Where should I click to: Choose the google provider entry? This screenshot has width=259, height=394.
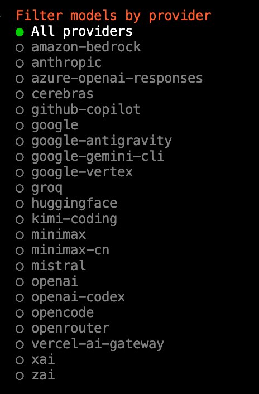click(47, 125)
